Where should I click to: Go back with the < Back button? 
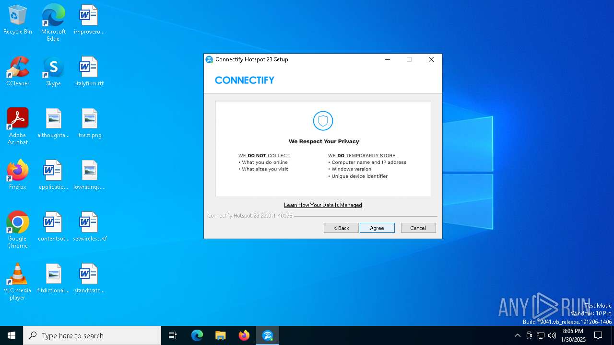(341, 228)
